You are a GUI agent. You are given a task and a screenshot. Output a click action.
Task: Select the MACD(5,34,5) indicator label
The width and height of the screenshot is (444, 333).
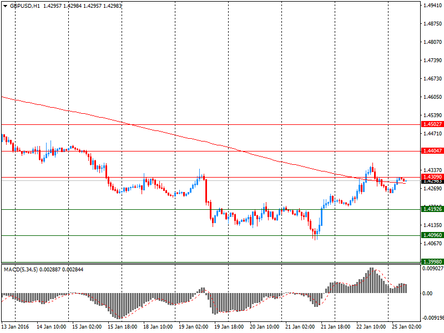click(21, 270)
